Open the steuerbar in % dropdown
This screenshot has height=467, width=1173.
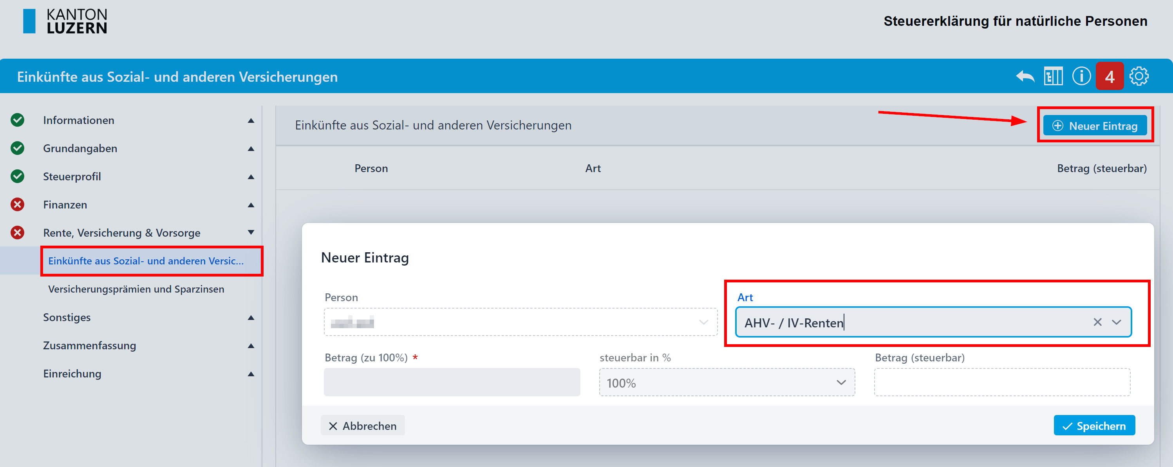[x=727, y=383]
